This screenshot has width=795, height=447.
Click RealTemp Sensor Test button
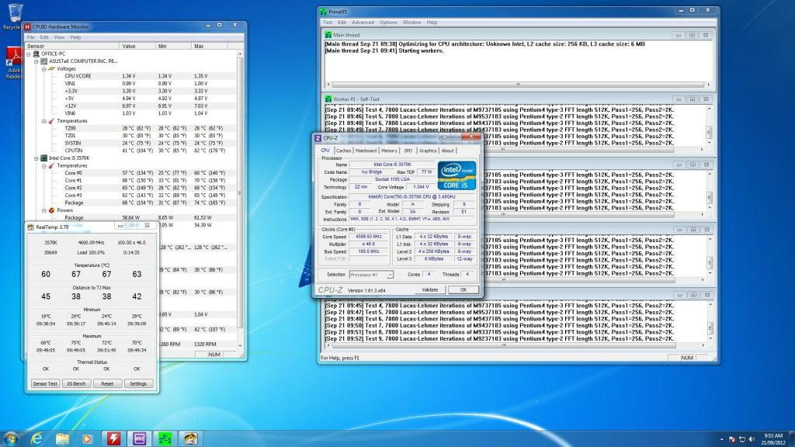(x=45, y=383)
